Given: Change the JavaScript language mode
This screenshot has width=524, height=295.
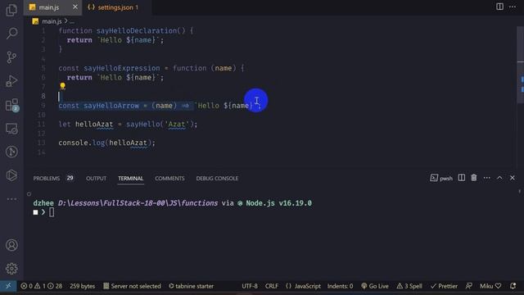Looking at the screenshot, I should (x=303, y=286).
